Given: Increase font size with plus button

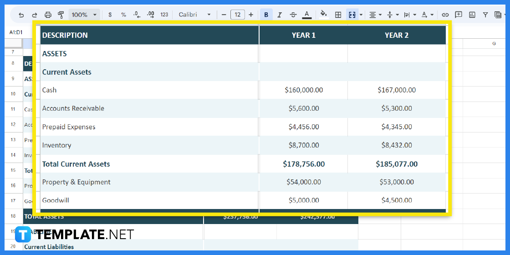Looking at the screenshot, I should pos(251,15).
